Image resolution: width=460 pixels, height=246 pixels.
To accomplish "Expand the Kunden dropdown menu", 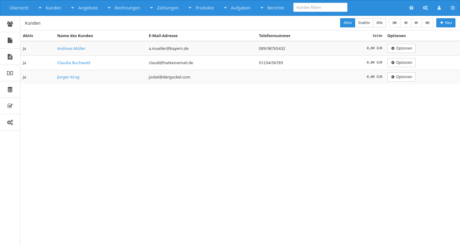I will pos(50,8).
